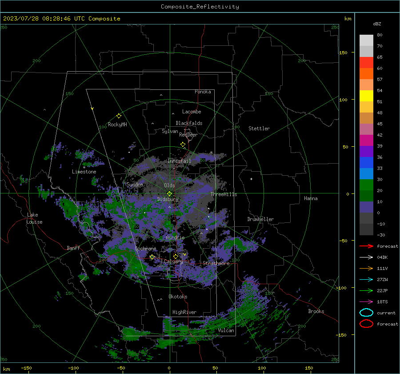The width and height of the screenshot is (400, 374).
Task: Click the Okotoks city label
Action: pyautogui.click(x=178, y=297)
